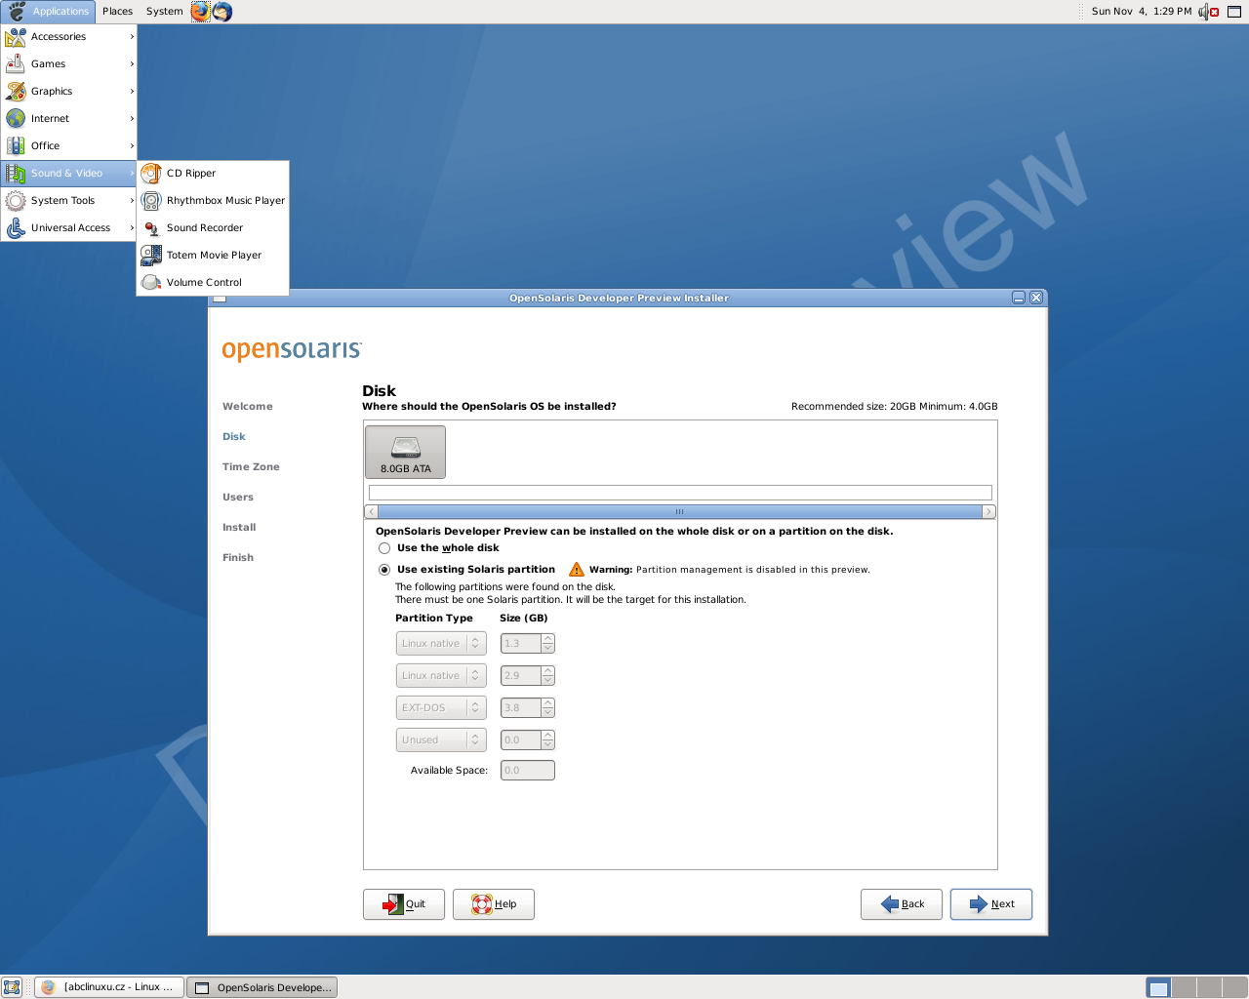Open the Places menu

117,12
